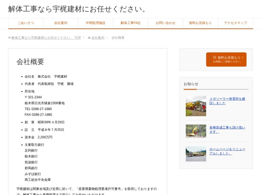Click the お知らせ sidebar heading

(x=191, y=84)
